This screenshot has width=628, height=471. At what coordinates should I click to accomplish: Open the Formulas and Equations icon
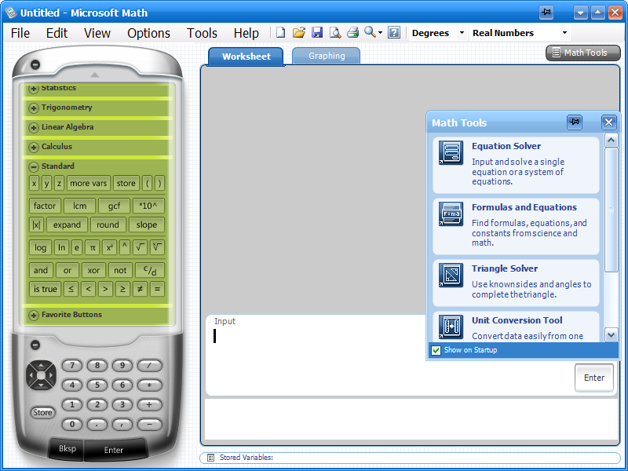click(451, 214)
